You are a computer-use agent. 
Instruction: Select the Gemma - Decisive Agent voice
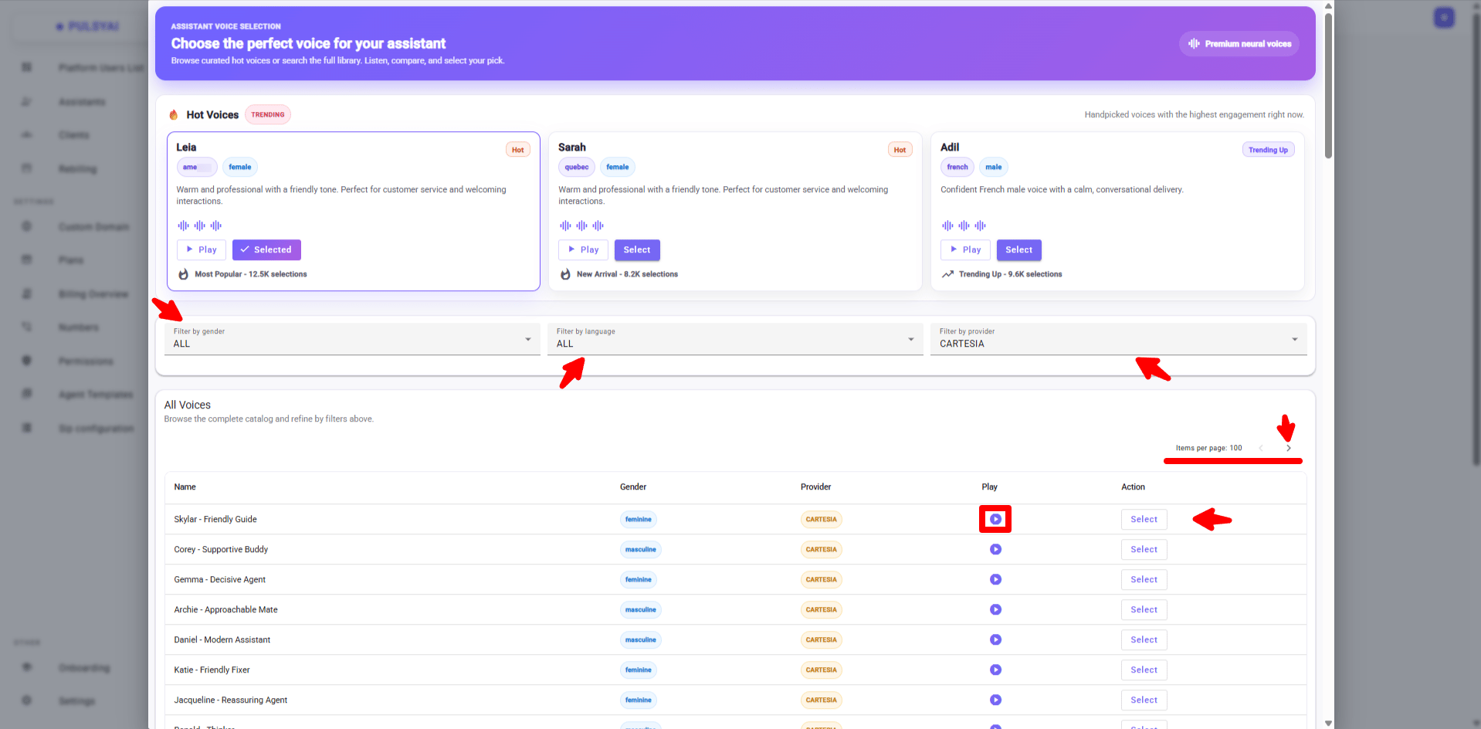1144,579
